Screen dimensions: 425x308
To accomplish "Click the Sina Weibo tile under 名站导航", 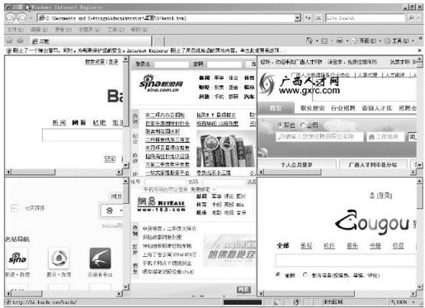I will click(x=17, y=258).
